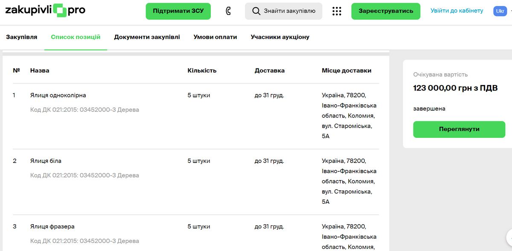Click DK code 03452000-3 under first item

pos(84,109)
